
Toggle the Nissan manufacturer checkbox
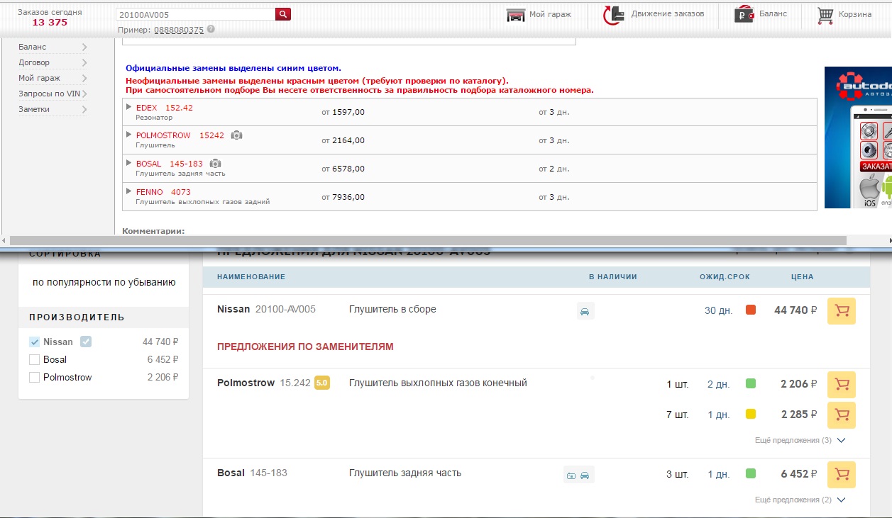pyautogui.click(x=34, y=342)
